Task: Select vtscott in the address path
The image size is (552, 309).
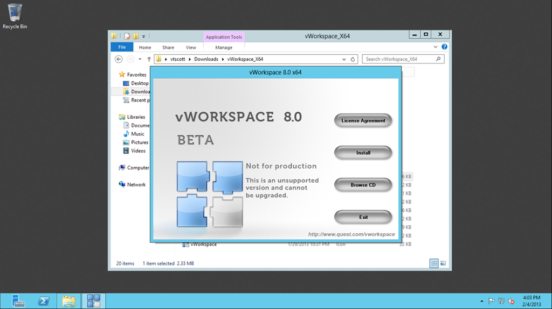Action: (x=177, y=59)
